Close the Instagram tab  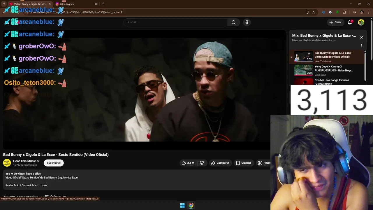click(96, 4)
